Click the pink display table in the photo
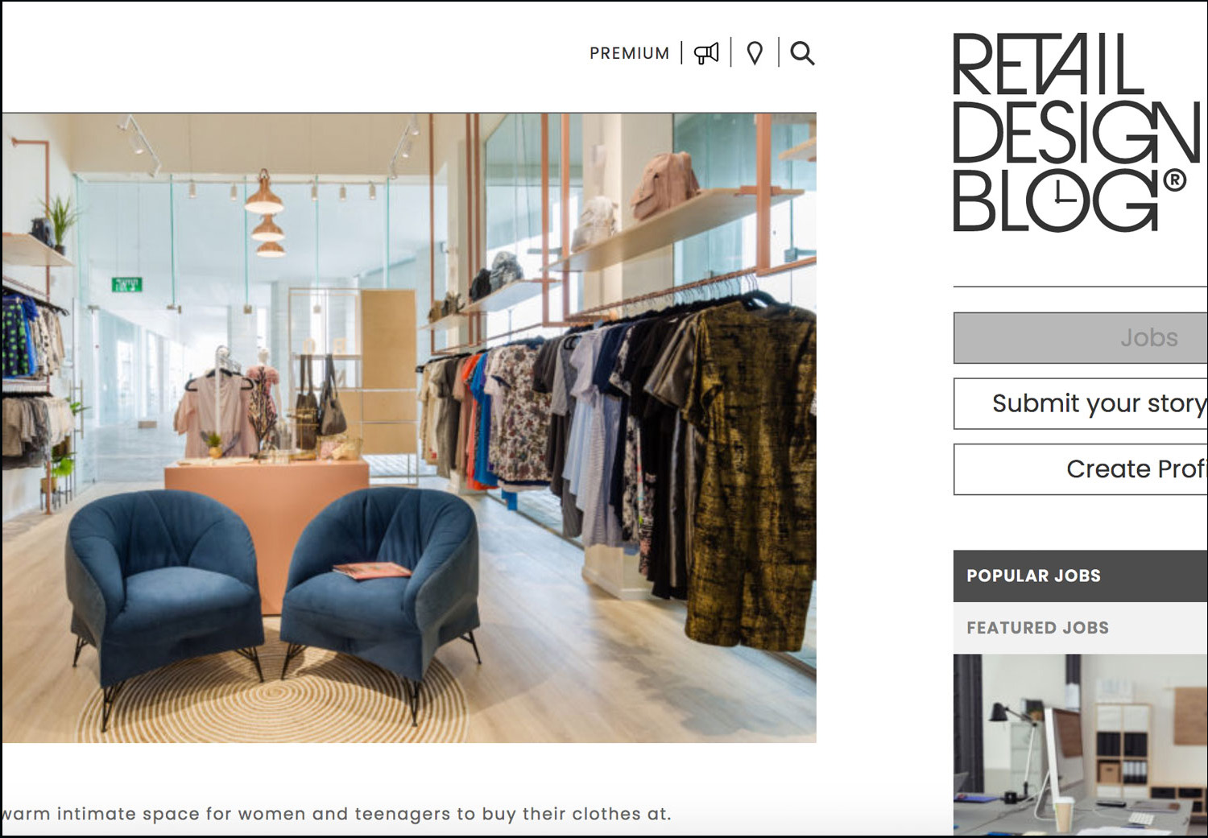This screenshot has width=1208, height=838. pos(267,515)
